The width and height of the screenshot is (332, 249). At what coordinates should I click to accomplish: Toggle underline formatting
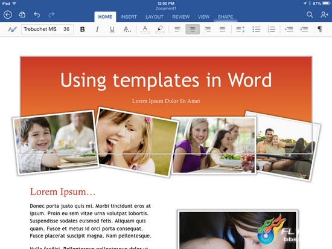coord(112,29)
